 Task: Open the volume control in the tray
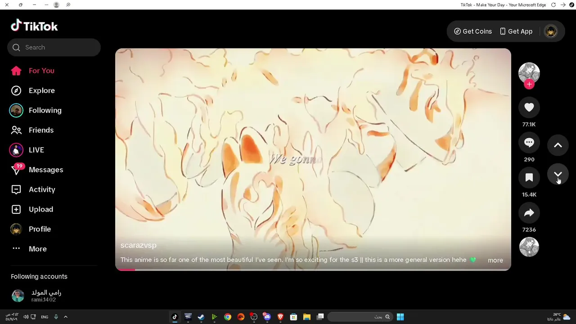point(26,317)
